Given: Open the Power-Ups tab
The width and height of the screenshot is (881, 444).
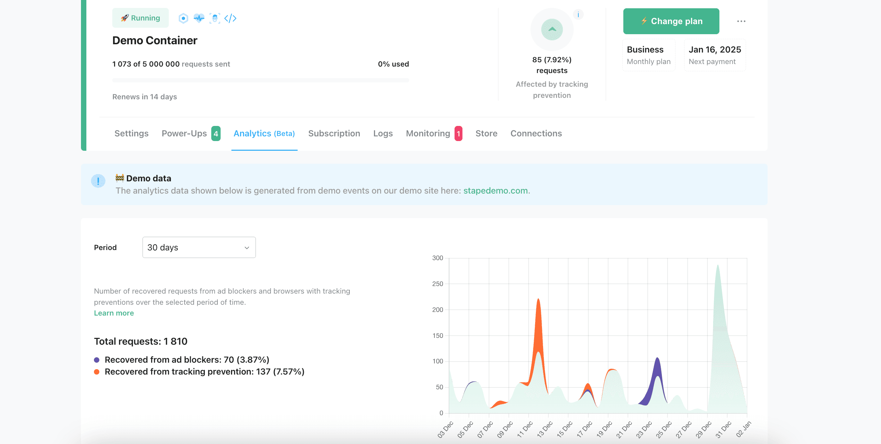Looking at the screenshot, I should [184, 133].
